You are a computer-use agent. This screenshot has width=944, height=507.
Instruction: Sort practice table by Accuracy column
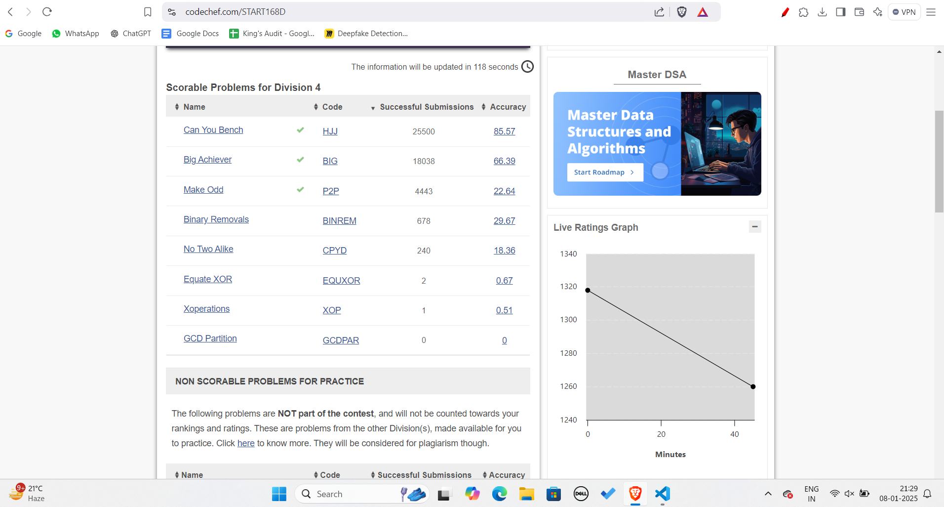(x=504, y=474)
